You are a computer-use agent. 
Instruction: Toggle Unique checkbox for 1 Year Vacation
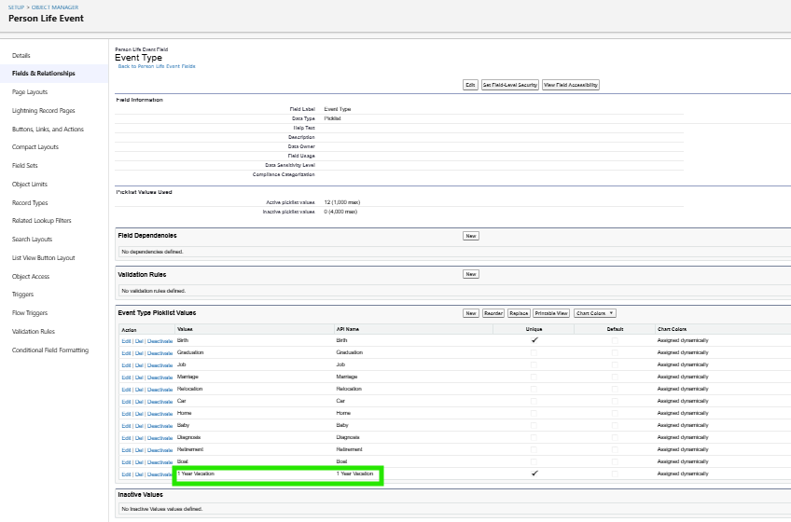pos(534,474)
